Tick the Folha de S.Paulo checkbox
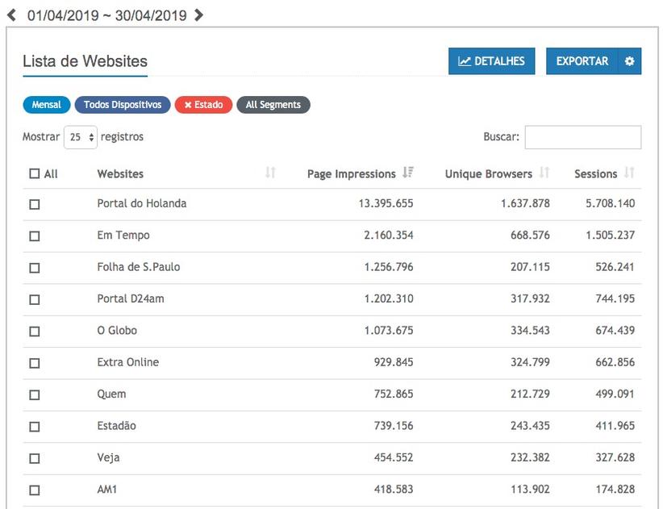663x509 pixels. pos(34,268)
